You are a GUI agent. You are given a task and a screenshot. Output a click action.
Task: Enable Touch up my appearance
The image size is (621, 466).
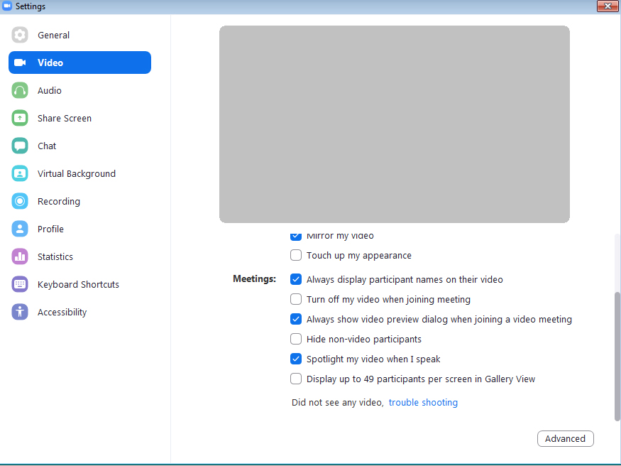[296, 255]
